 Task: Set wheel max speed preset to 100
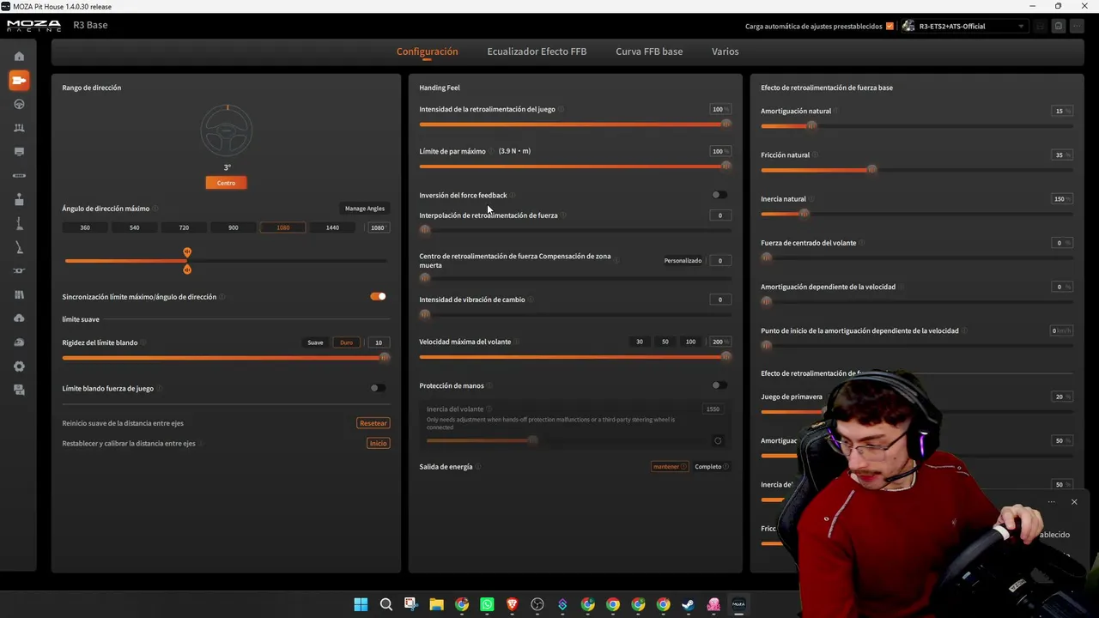click(x=690, y=342)
